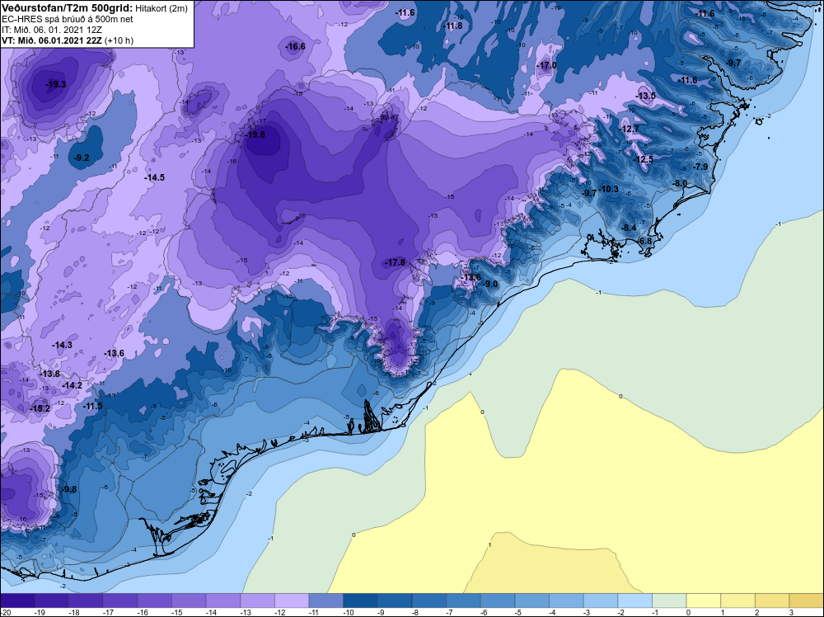
Task: Click the -14.5 temperature value
Action: point(155,178)
